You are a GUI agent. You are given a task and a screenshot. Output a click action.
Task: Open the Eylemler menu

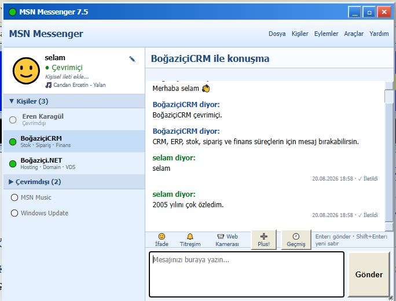[x=326, y=34]
